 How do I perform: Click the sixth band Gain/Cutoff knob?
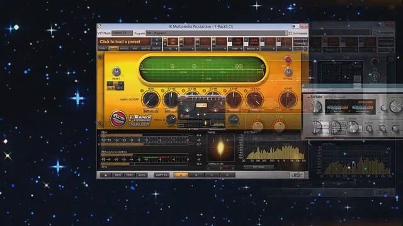pyautogui.click(x=254, y=99)
